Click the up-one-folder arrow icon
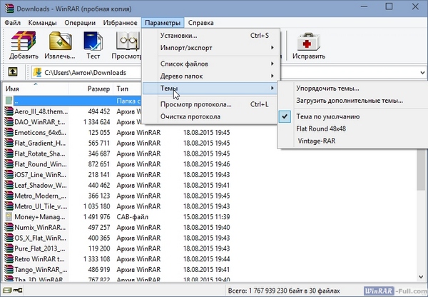 tap(13, 73)
